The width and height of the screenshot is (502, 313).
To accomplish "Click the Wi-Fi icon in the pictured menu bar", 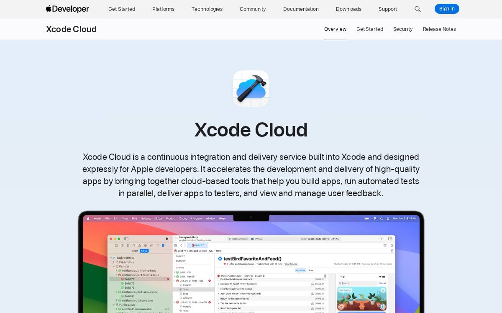I will 375,218.
